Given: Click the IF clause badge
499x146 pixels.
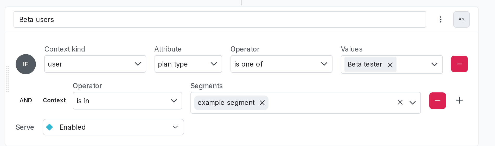Looking at the screenshot, I should [x=25, y=64].
